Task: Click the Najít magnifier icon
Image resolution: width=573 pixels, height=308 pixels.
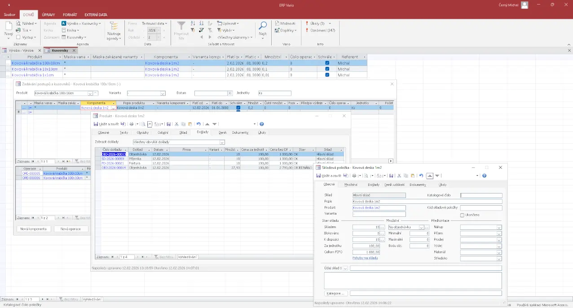Action: 263,26
